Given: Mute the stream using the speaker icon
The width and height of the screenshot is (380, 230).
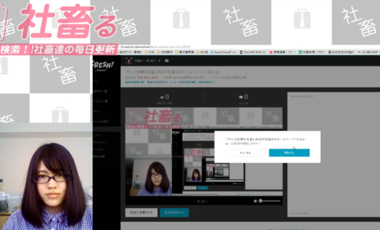Looking at the screenshot, I should (x=256, y=201).
